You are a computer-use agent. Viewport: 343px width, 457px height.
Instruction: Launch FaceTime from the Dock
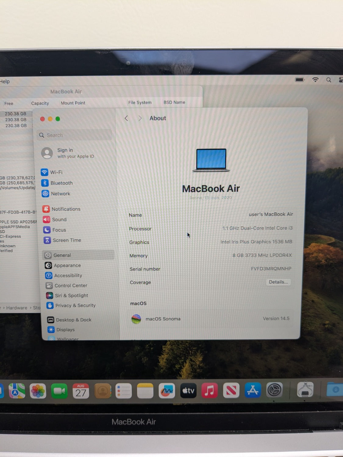pos(59,391)
